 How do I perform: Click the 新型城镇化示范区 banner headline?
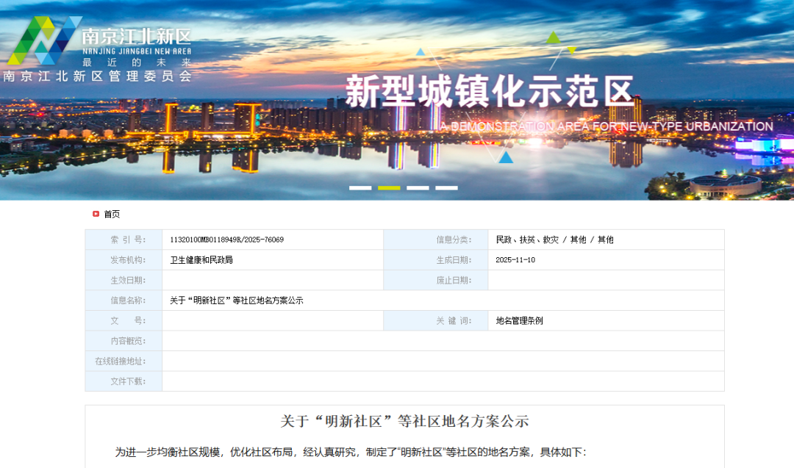(x=490, y=92)
